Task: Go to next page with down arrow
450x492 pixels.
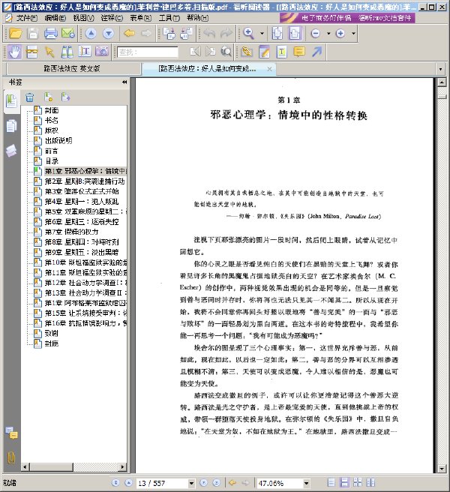Action: pyautogui.click(x=108, y=33)
